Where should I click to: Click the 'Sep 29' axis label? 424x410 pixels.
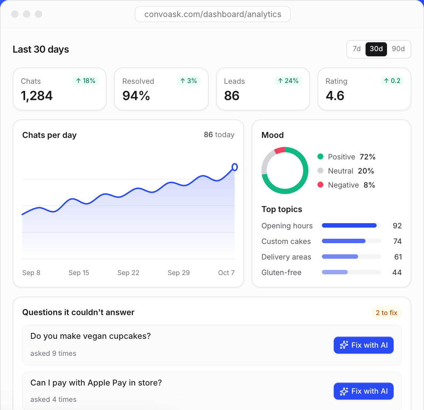(178, 272)
